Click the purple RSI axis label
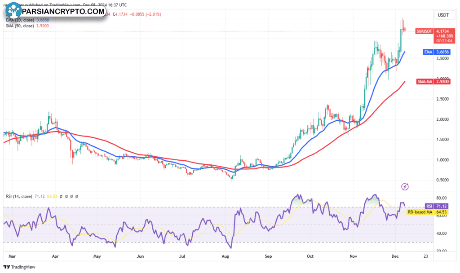The width and height of the screenshot is (460, 273). [x=429, y=206]
